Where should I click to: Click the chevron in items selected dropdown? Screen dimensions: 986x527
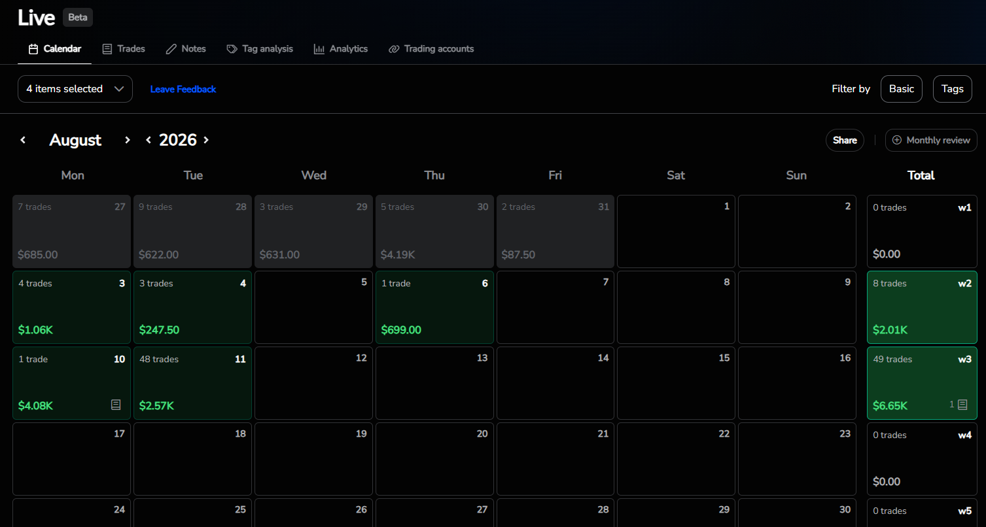[x=118, y=89]
